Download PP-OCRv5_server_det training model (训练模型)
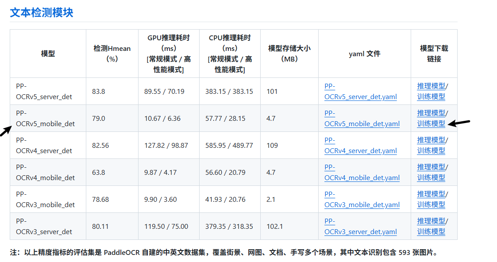The image size is (497, 262). click(431, 96)
